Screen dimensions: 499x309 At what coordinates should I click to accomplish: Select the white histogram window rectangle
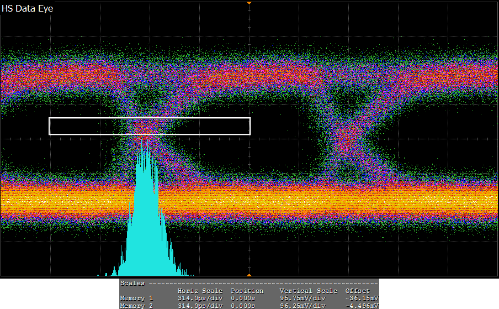pyautogui.click(x=150, y=118)
